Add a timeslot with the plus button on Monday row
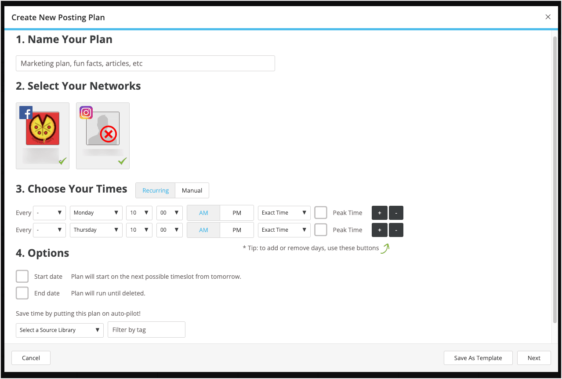The image size is (562, 379). (379, 213)
